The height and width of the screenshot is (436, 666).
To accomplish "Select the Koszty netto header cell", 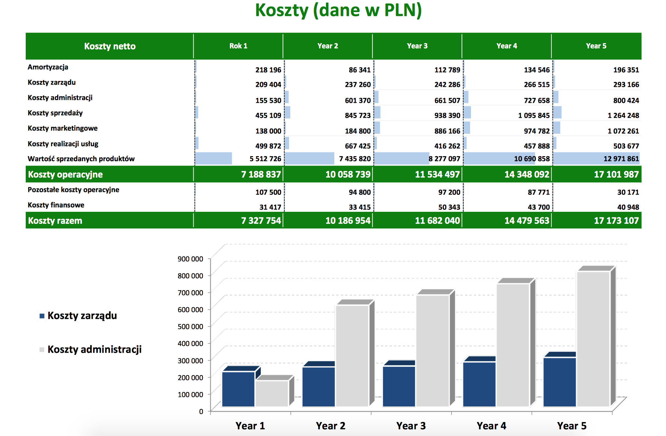I will [x=110, y=46].
